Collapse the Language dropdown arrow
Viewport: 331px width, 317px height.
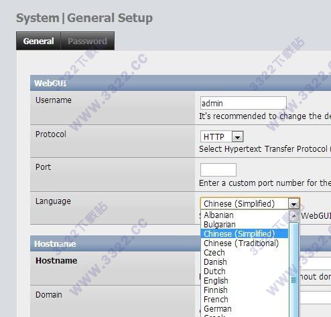click(293, 203)
